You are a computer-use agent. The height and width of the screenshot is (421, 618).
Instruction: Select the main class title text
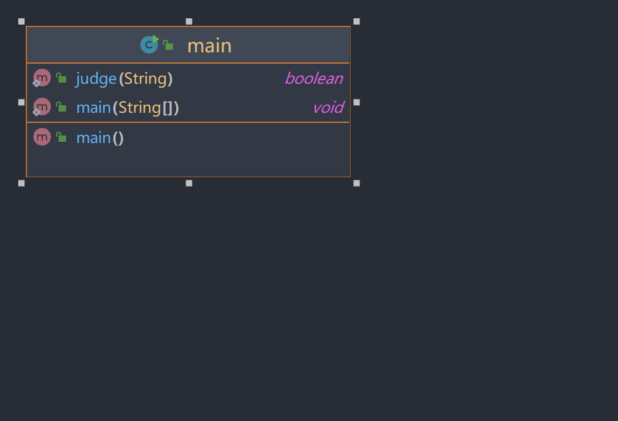pos(210,45)
